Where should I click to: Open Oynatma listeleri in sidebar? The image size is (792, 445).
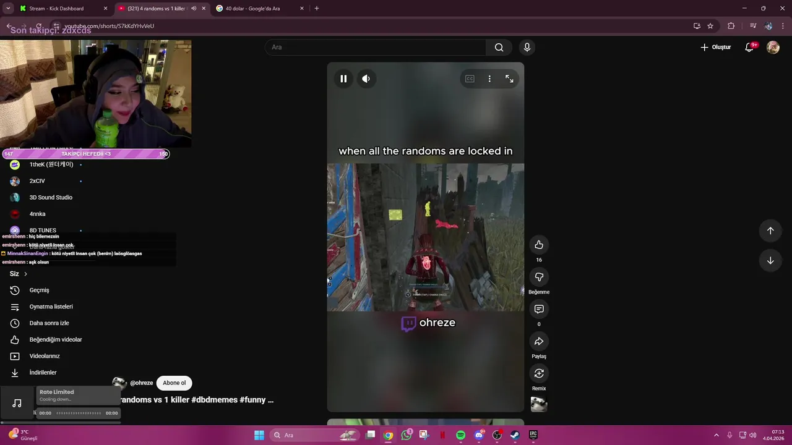(x=51, y=307)
